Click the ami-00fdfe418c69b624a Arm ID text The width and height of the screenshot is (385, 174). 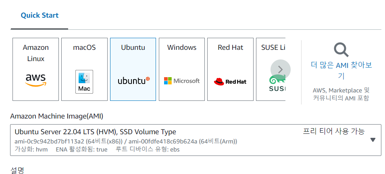click(183, 141)
